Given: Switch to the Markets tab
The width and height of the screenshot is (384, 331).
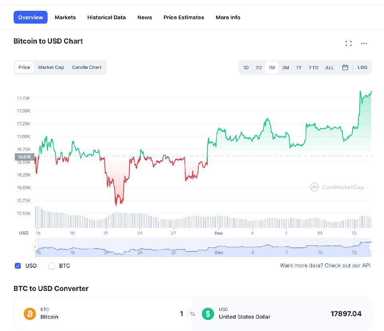Looking at the screenshot, I should point(65,18).
